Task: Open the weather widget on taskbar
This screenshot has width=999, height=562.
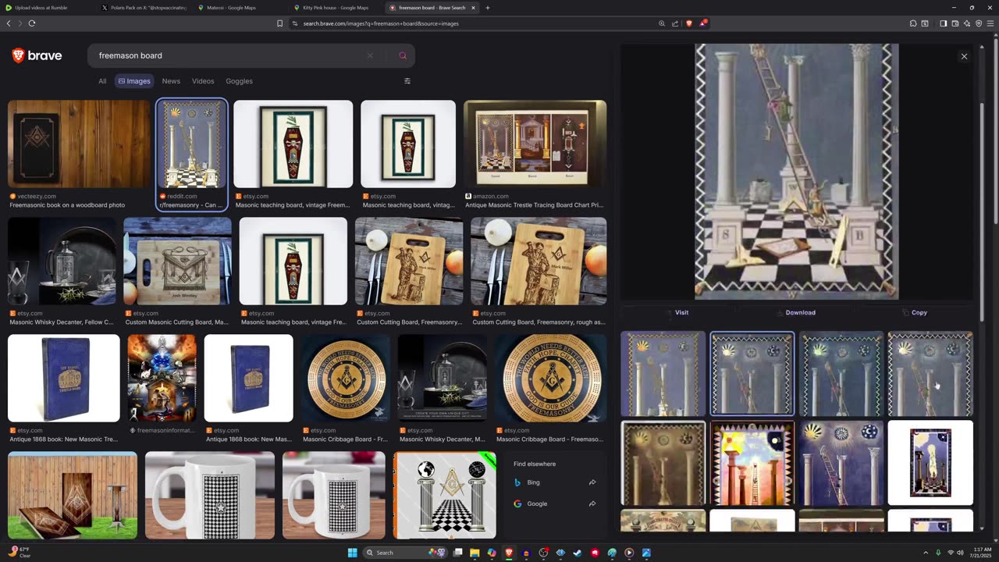Action: 20,553
